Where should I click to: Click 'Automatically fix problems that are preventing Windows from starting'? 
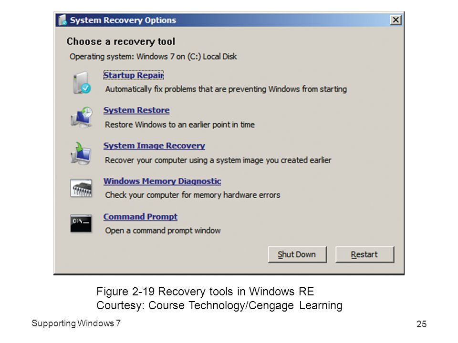tap(226, 89)
